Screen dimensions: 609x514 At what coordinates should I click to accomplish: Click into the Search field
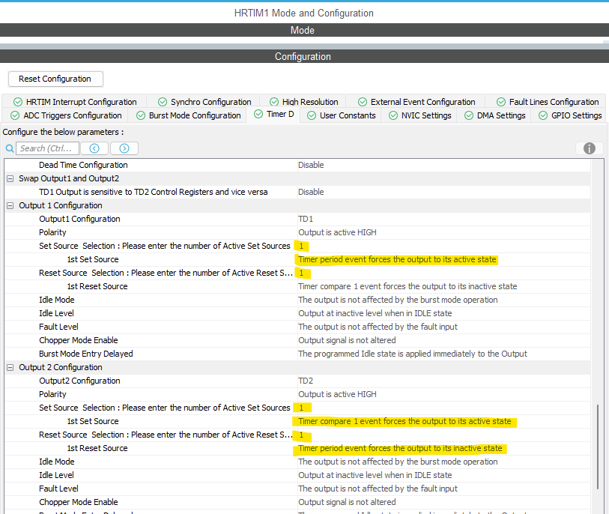(47, 148)
